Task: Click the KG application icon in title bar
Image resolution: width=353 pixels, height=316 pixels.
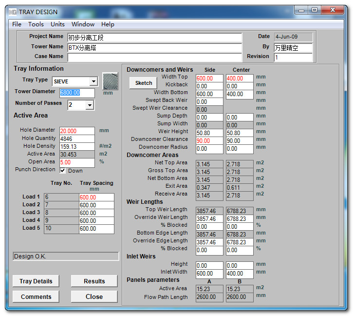Action: (13, 12)
